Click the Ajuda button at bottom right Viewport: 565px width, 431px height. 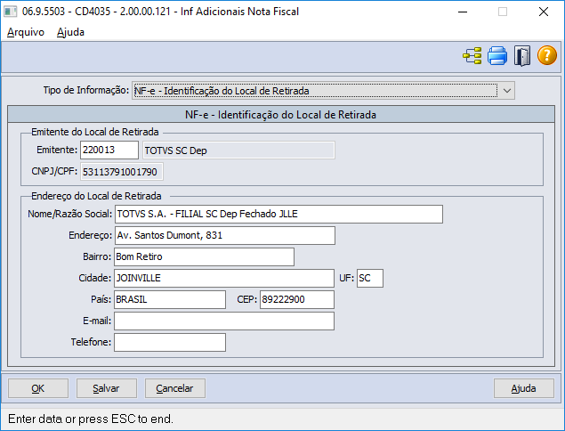click(523, 388)
